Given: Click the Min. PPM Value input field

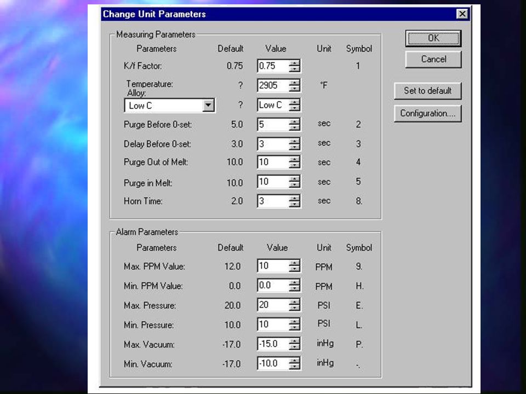Looking at the screenshot, I should point(273,285).
